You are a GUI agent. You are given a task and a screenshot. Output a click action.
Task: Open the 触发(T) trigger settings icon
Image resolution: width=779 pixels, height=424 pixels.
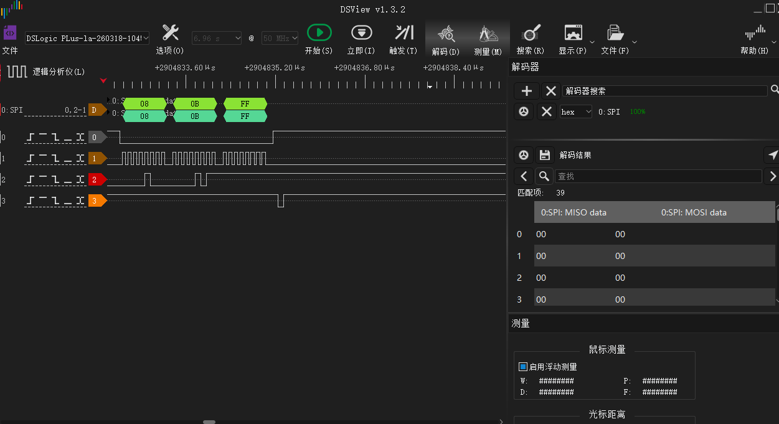point(404,32)
